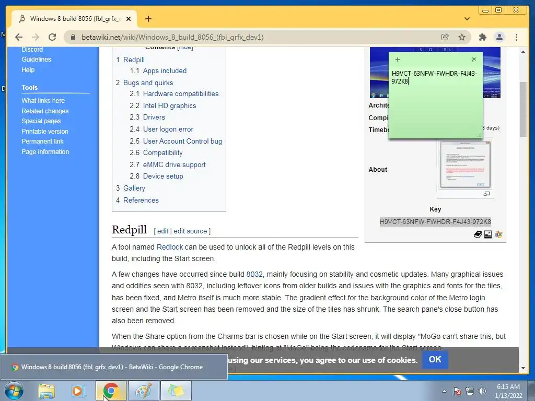Viewport: 535px width, 401px height.
Task: Go to Drivers contents entry
Action: [154, 117]
